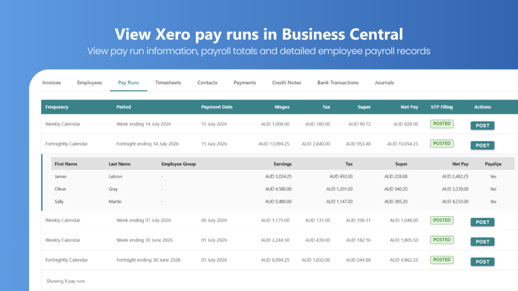Select employee Oliver in payslip list

[60, 189]
